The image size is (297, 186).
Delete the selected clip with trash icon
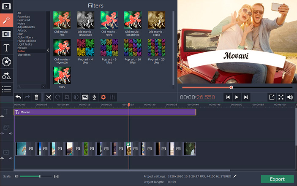click(36, 97)
